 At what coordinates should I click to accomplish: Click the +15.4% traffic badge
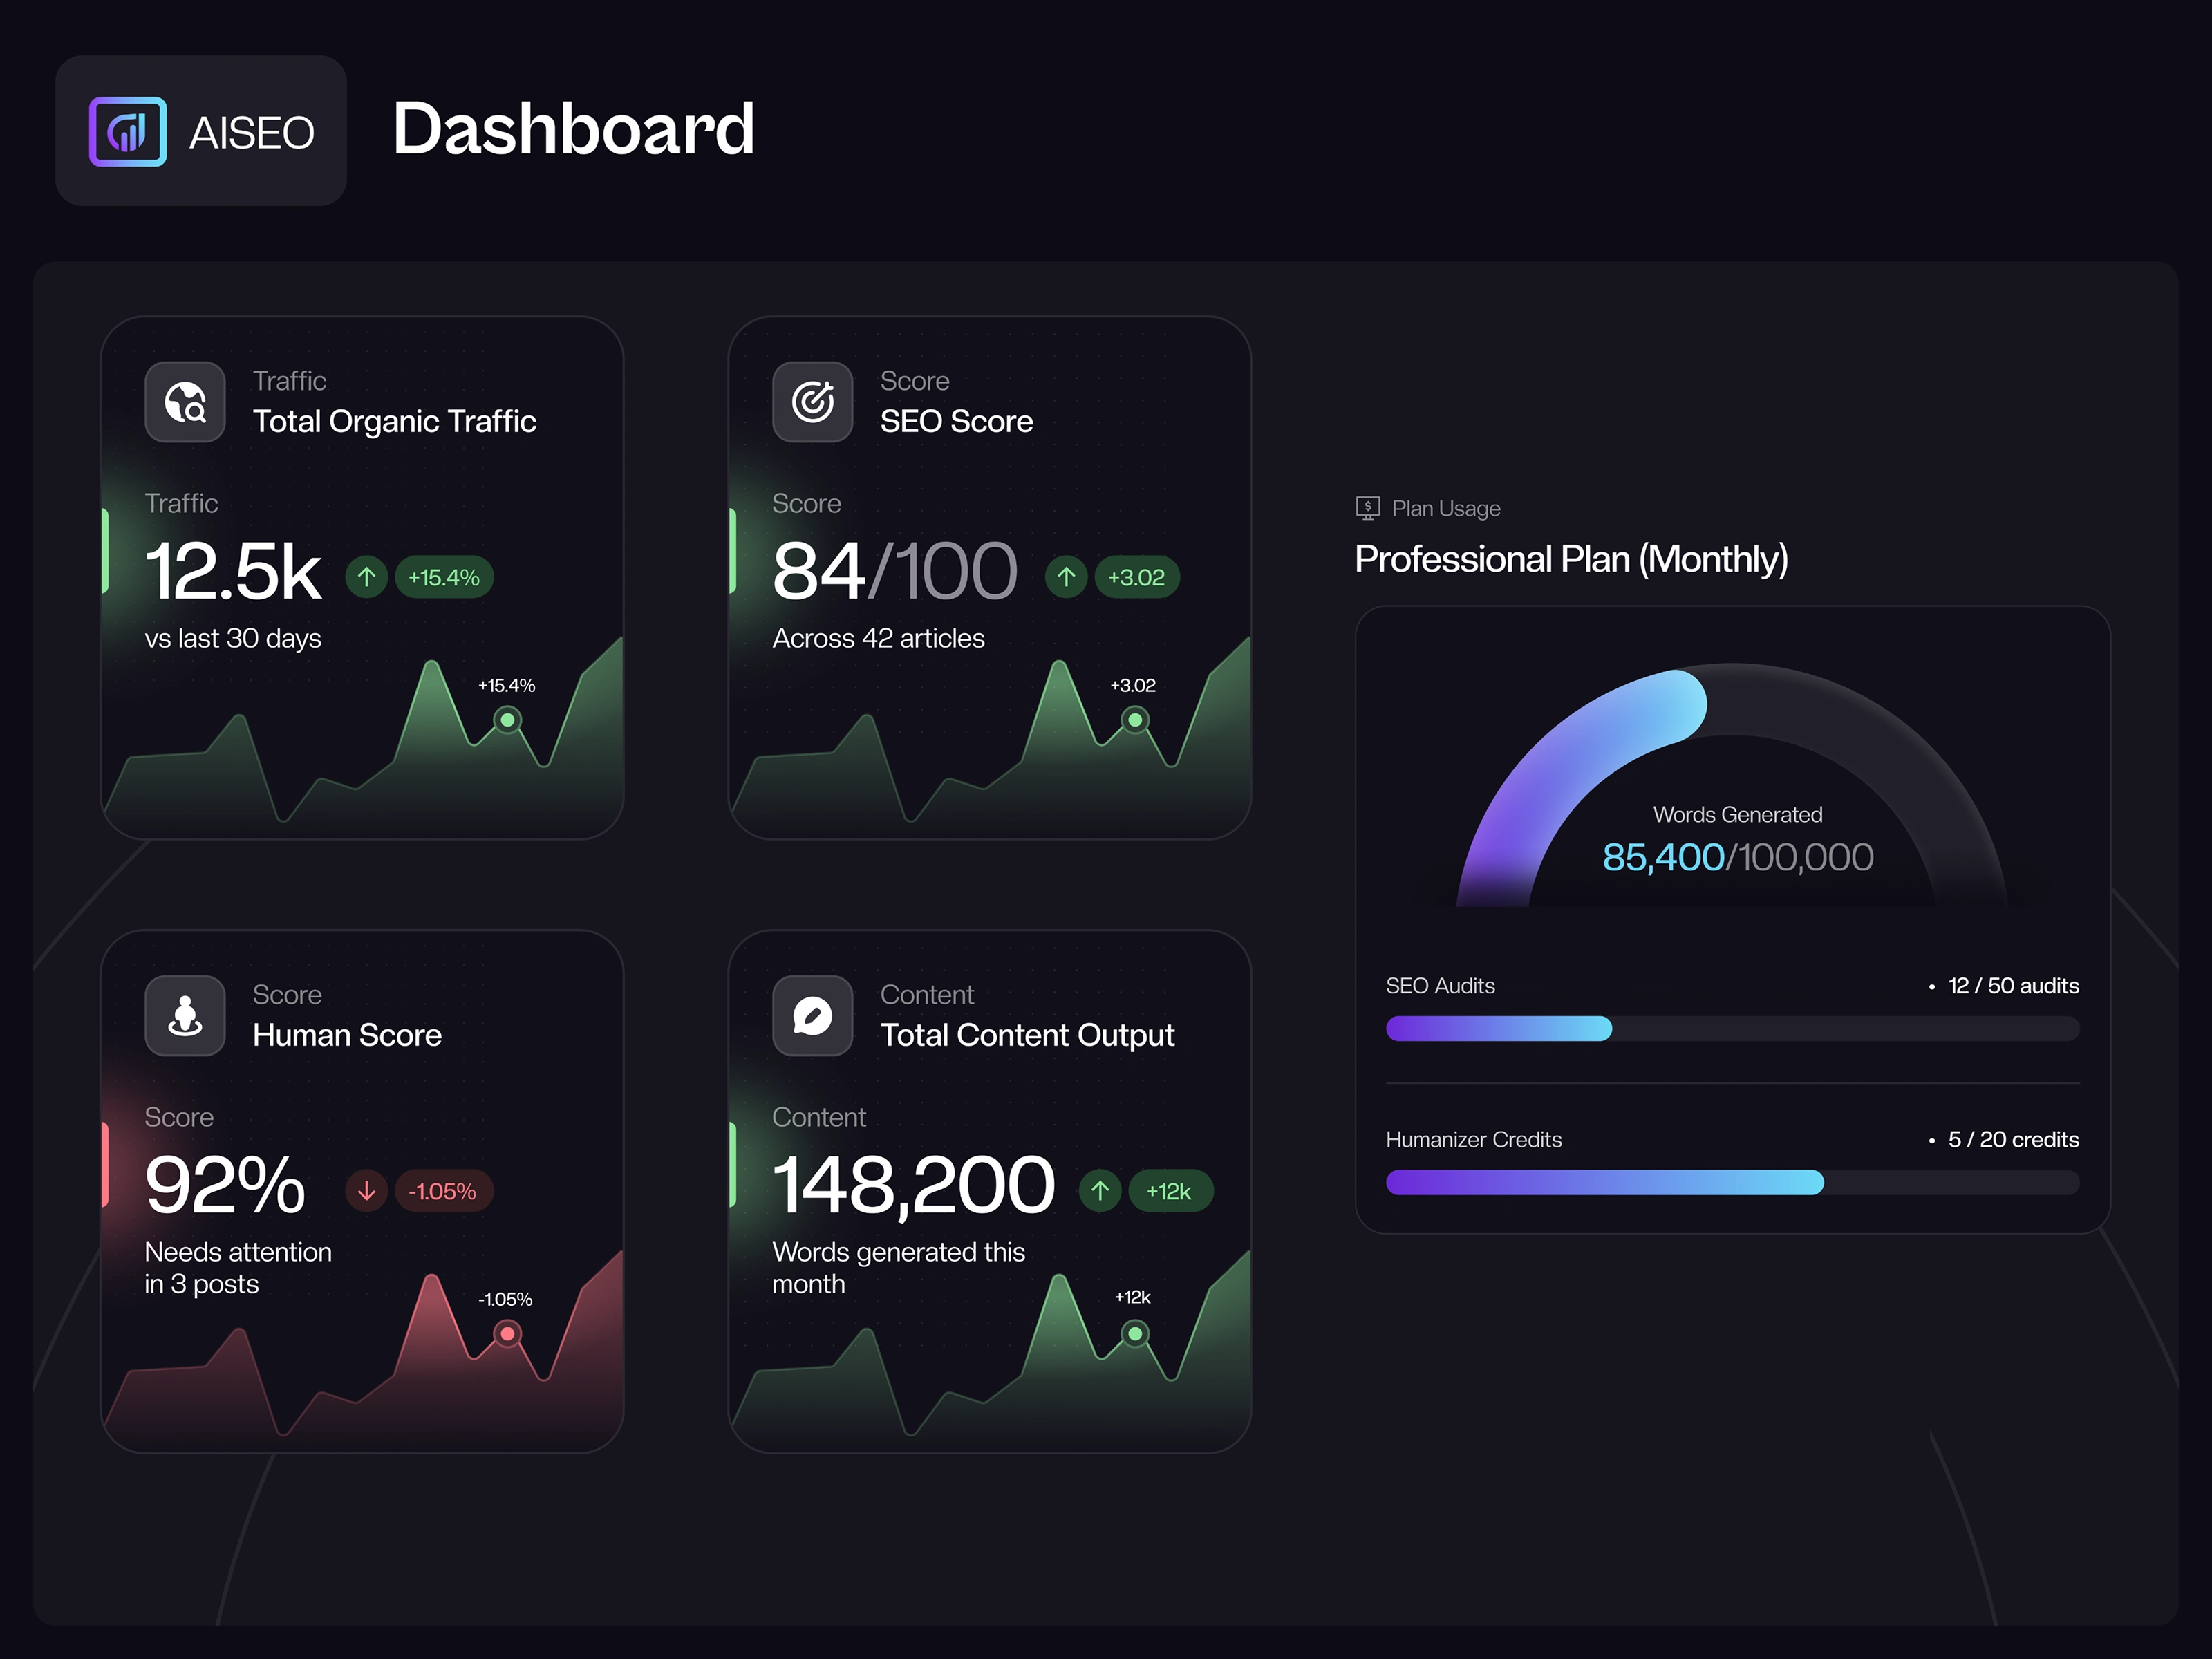[444, 577]
